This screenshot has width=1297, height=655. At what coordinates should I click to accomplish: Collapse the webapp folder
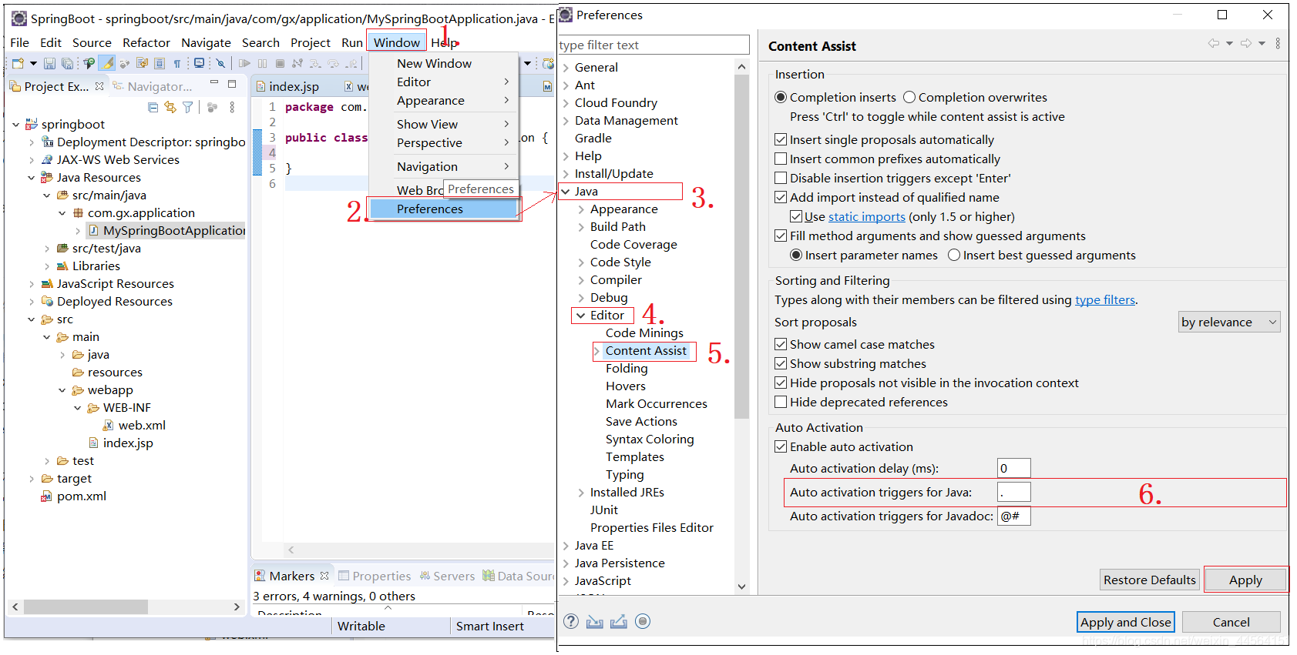point(62,390)
